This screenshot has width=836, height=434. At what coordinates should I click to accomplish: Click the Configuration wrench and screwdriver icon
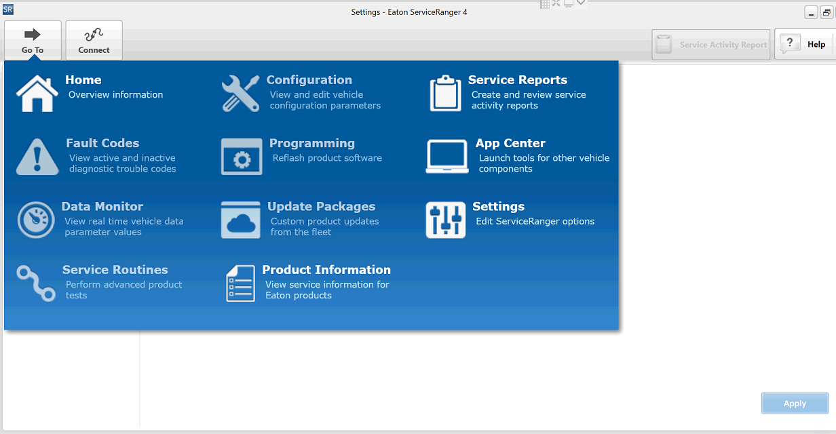coord(240,93)
